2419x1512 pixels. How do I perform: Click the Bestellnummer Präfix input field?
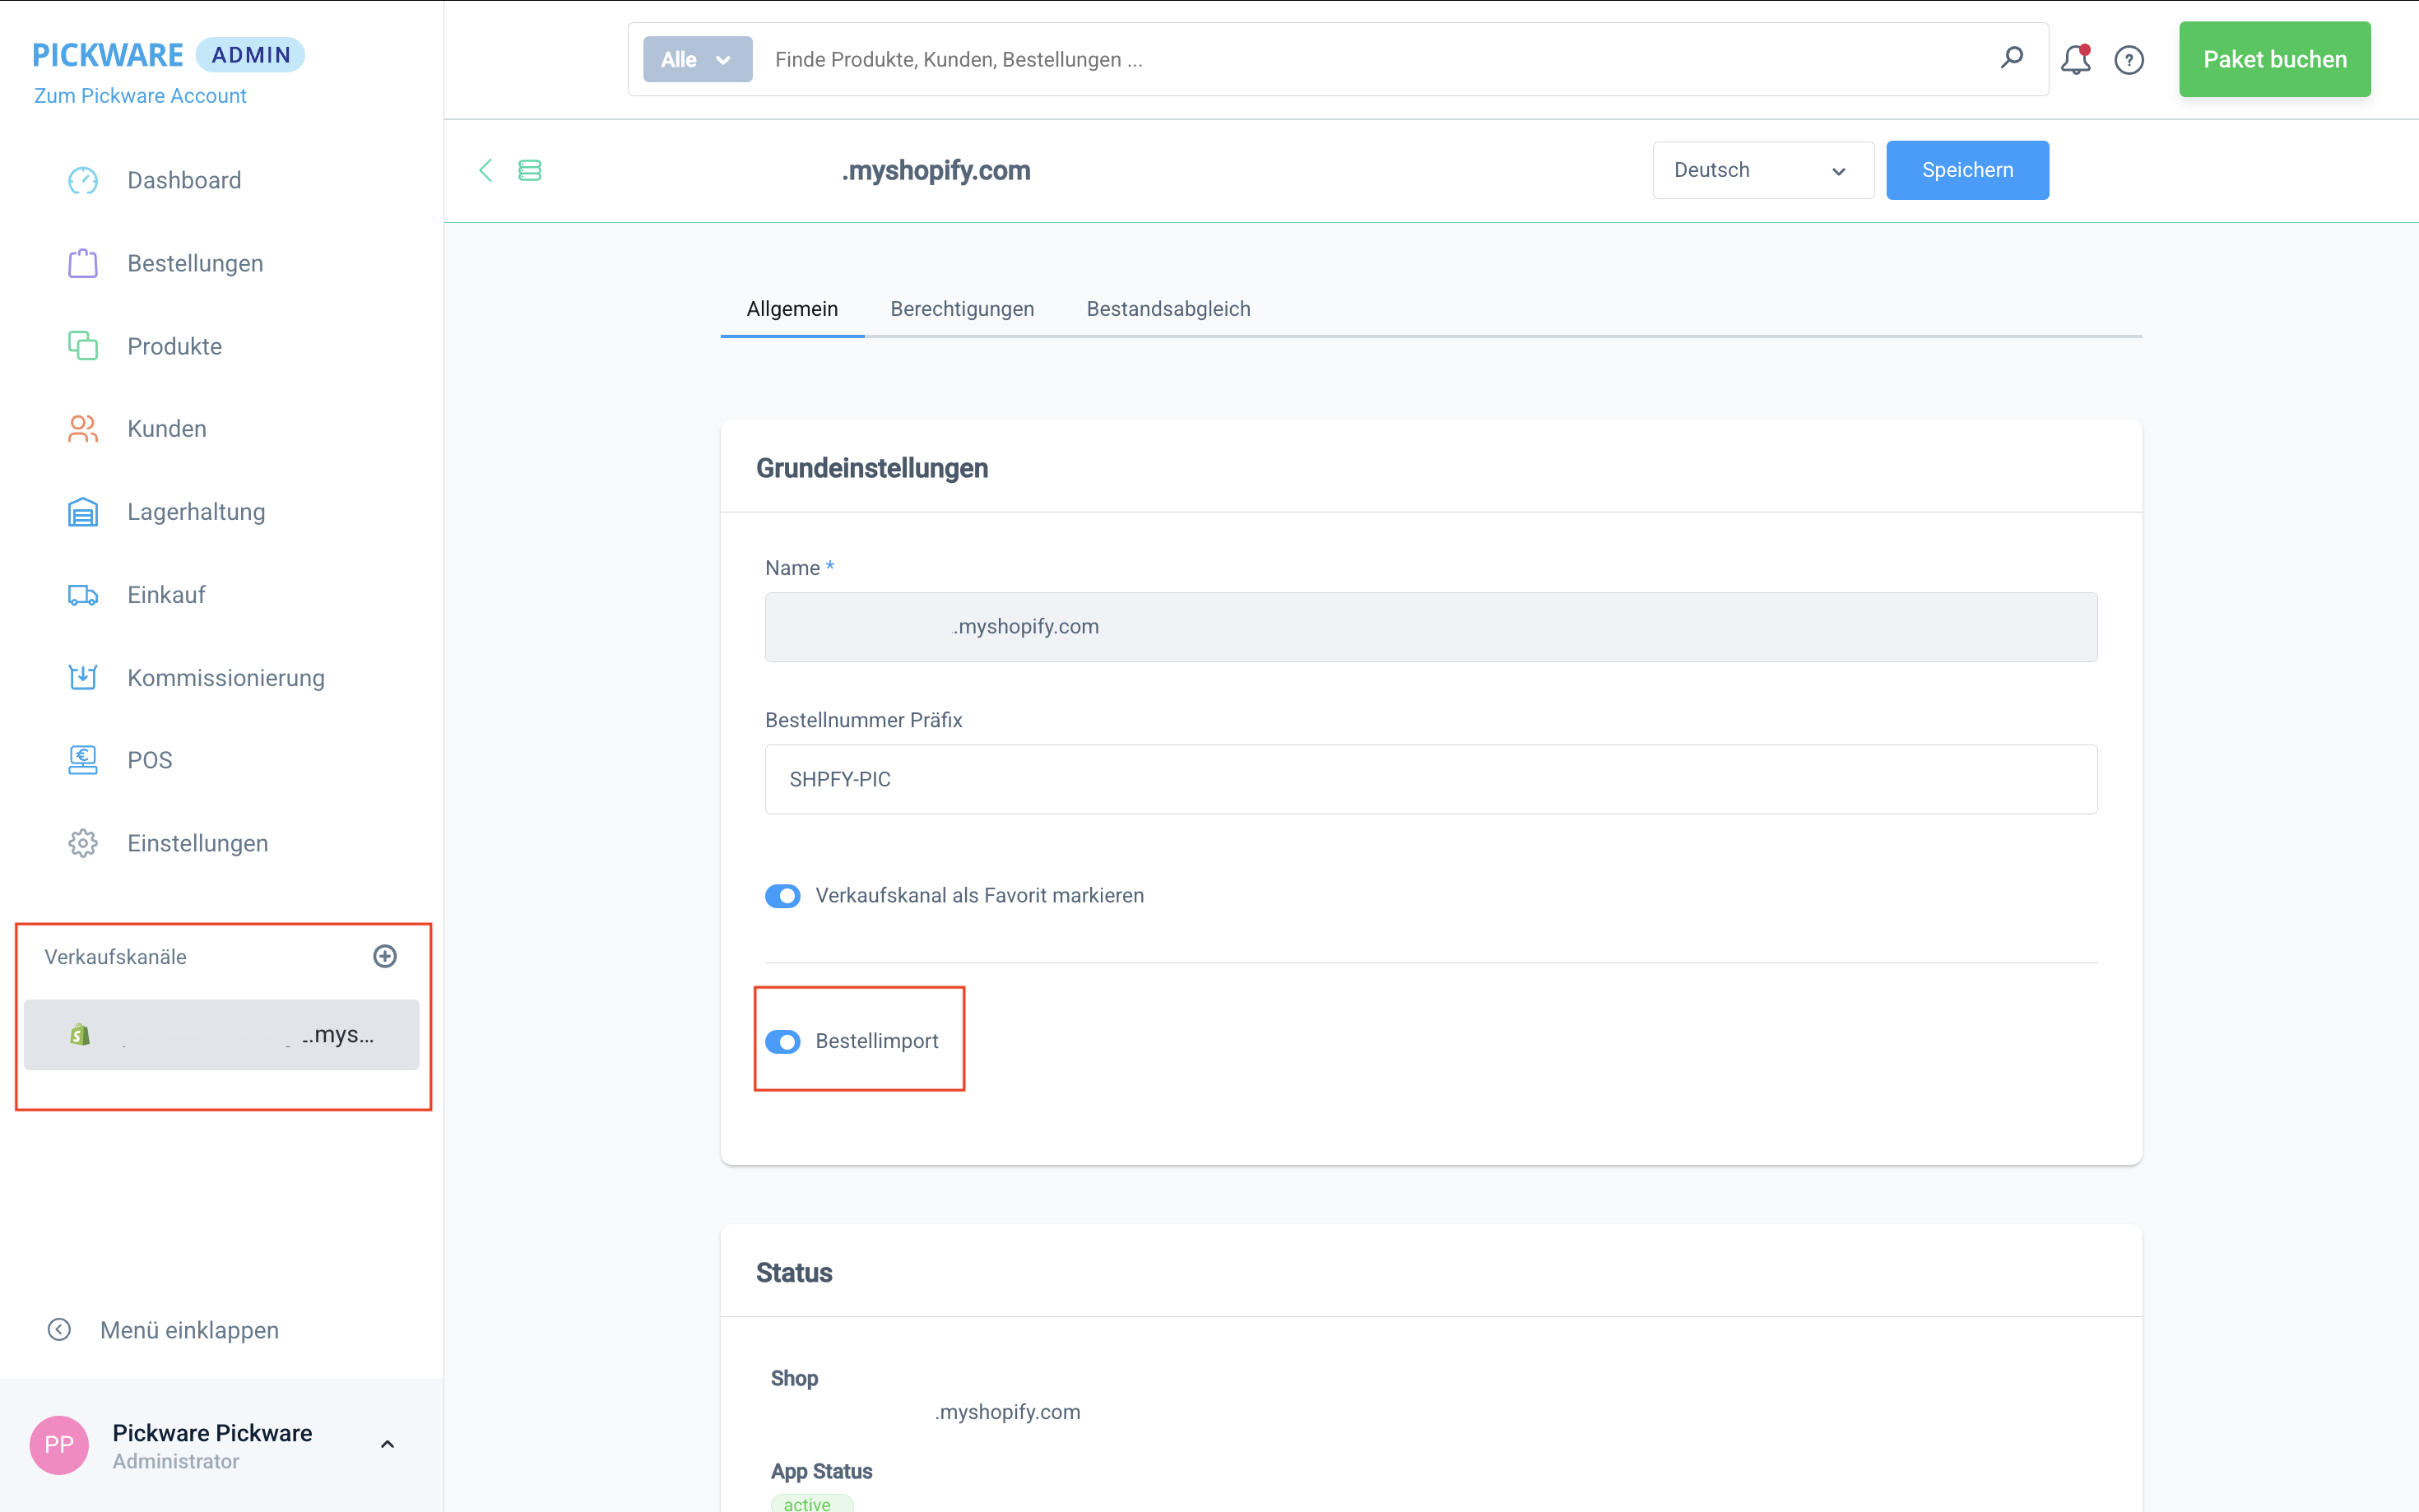[1430, 779]
